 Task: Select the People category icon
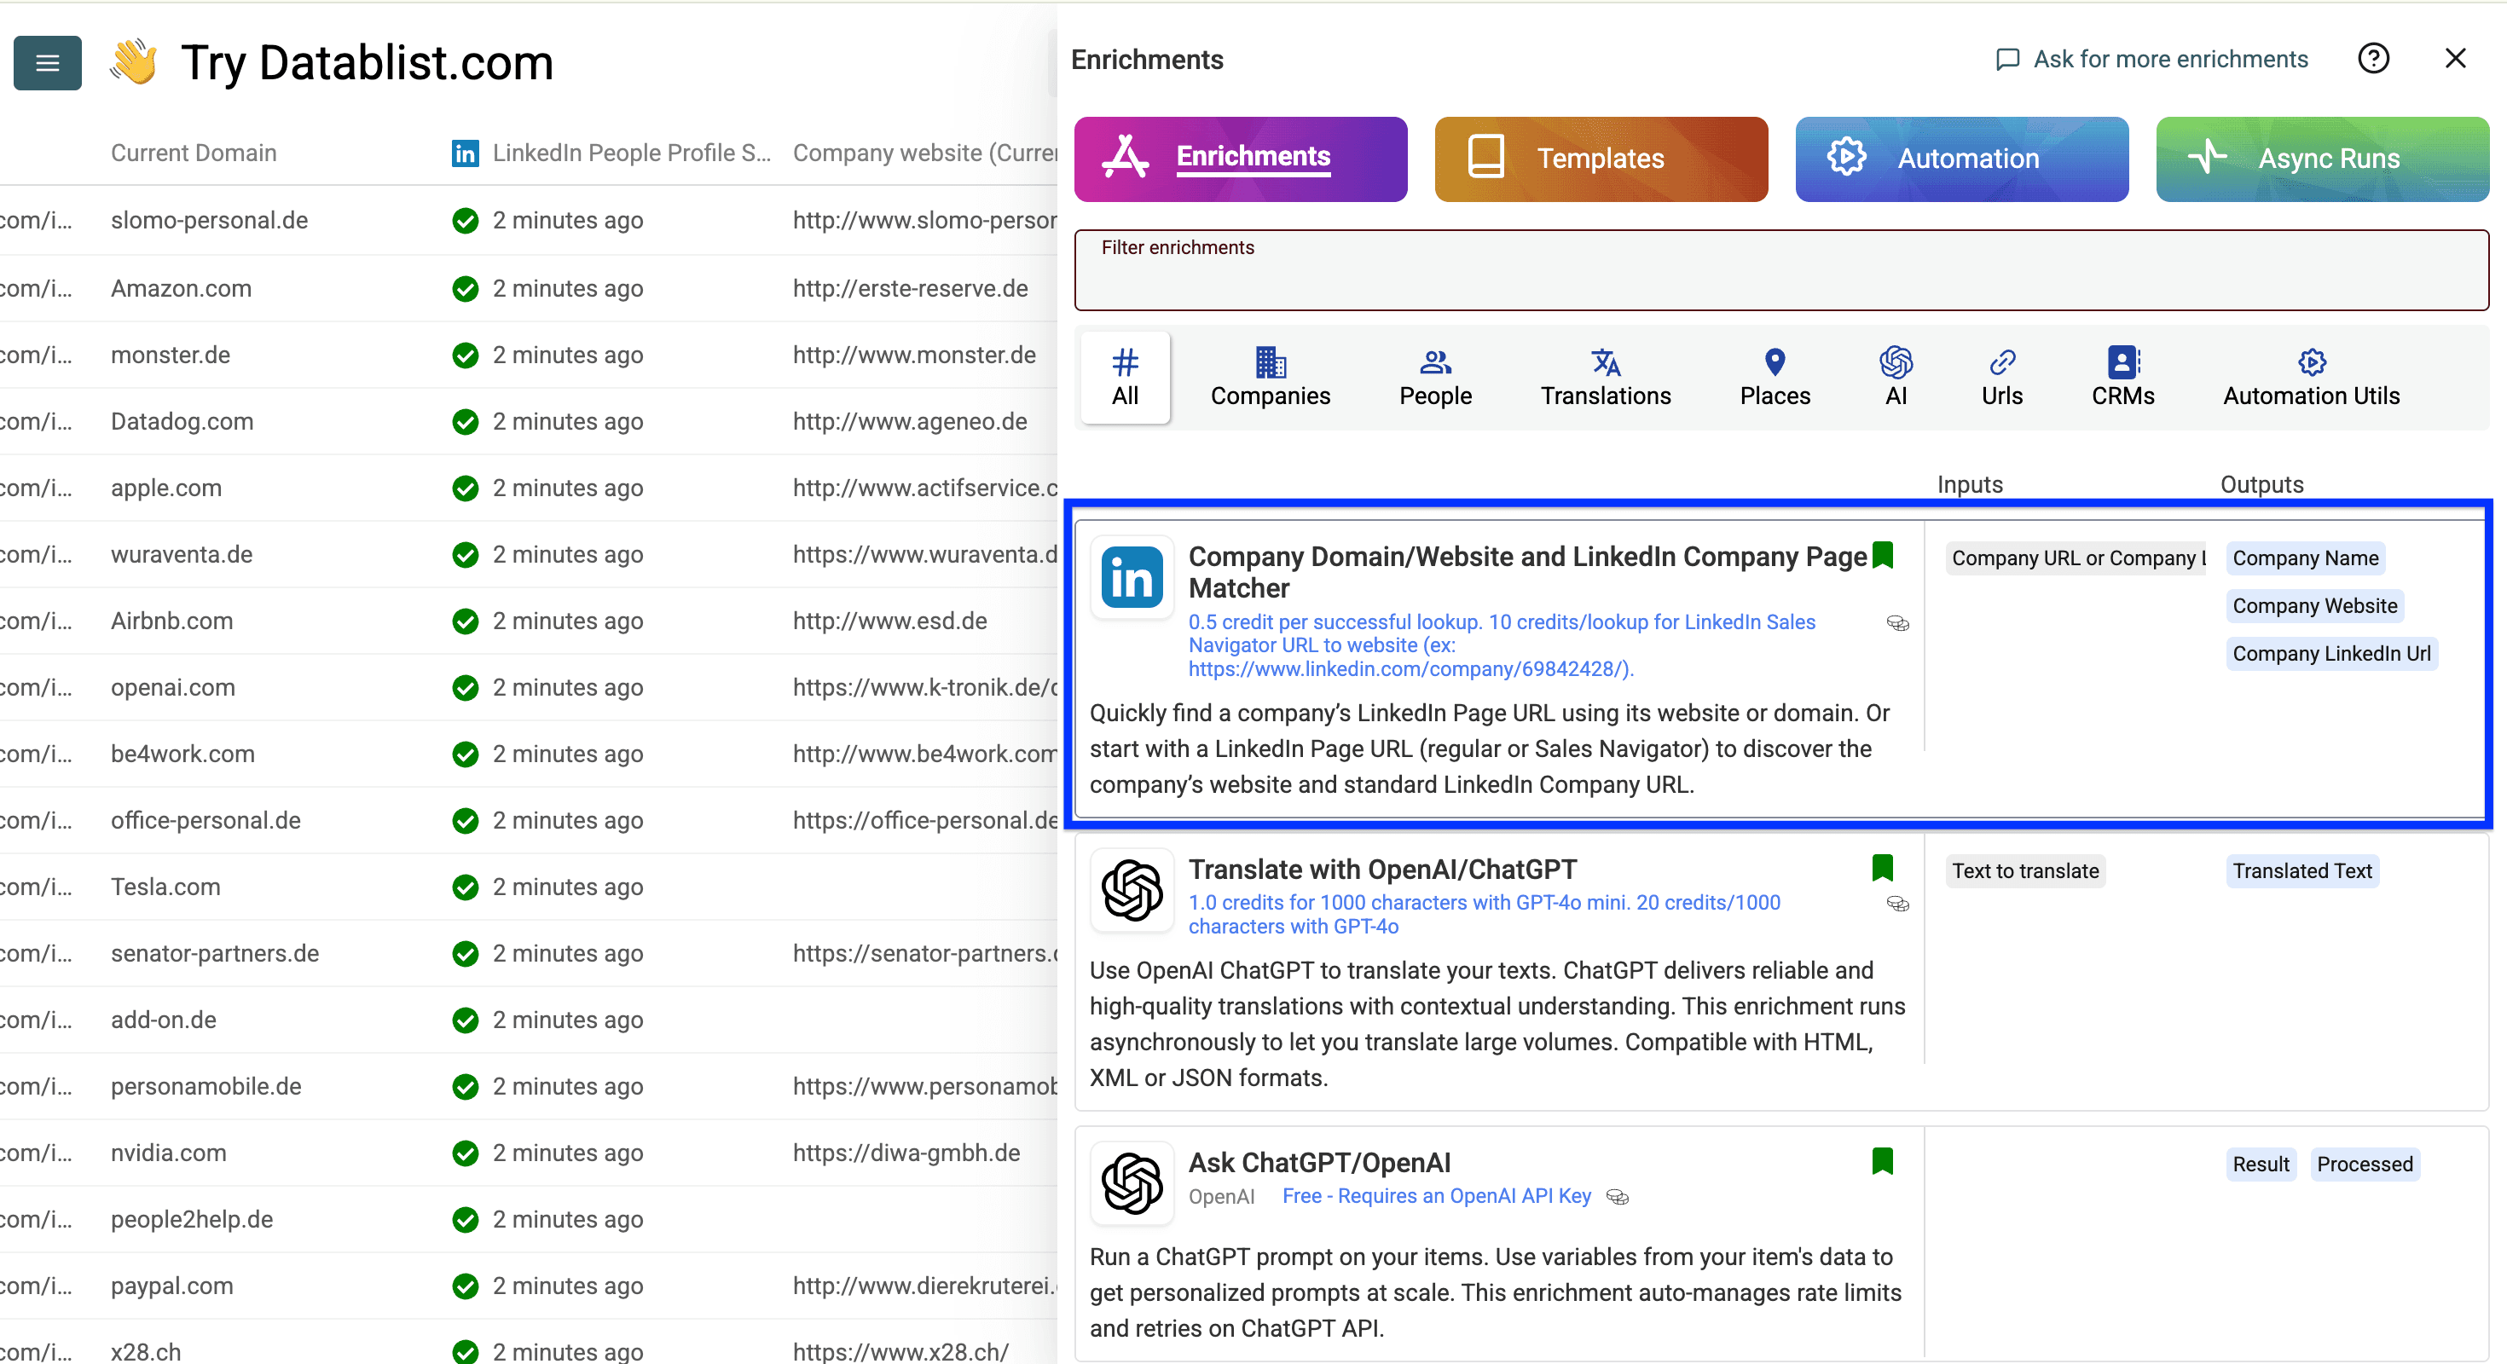[x=1434, y=378]
